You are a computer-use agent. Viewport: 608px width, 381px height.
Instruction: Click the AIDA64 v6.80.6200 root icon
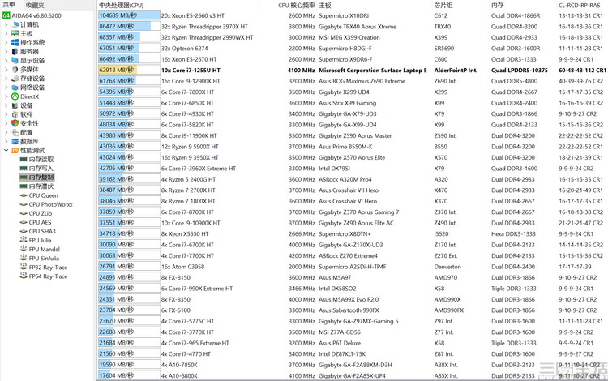click(6, 15)
